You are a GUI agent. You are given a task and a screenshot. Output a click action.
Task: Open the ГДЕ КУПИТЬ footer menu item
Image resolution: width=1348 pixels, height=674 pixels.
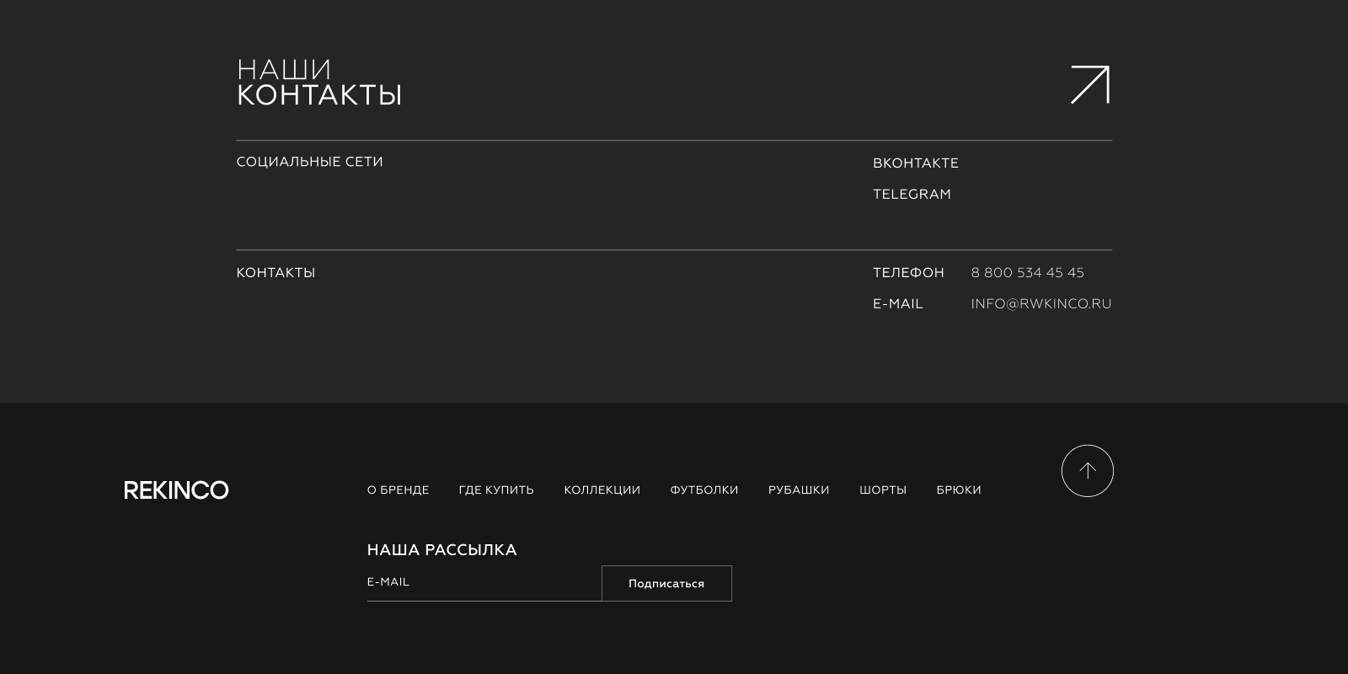496,490
